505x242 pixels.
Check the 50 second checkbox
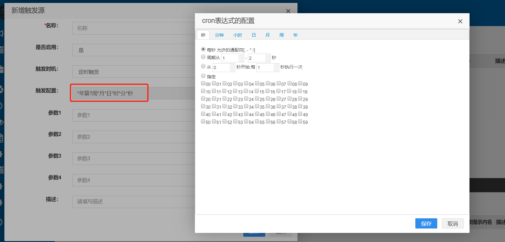pos(203,122)
